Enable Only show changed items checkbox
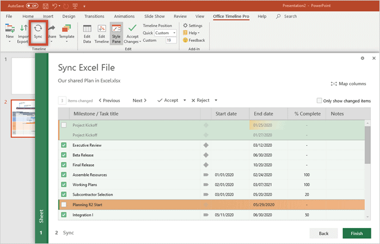The width and height of the screenshot is (380, 244). tap(319, 101)
